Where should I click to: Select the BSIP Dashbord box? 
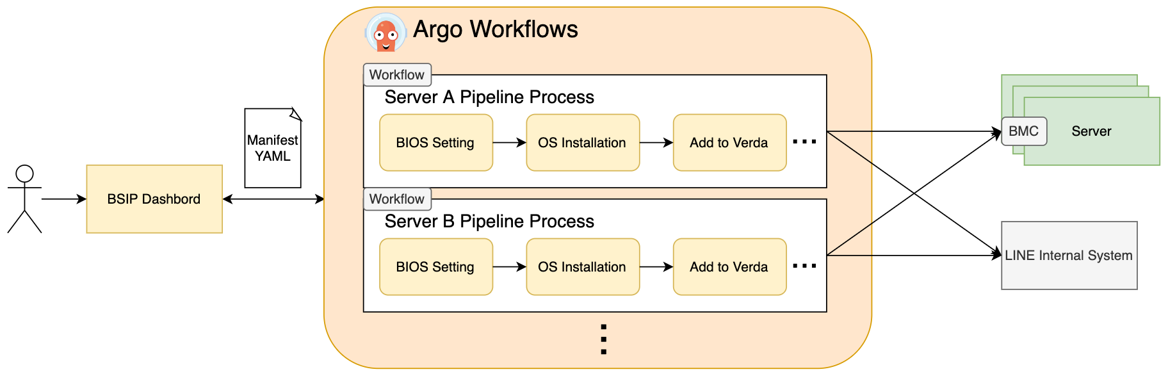(154, 199)
